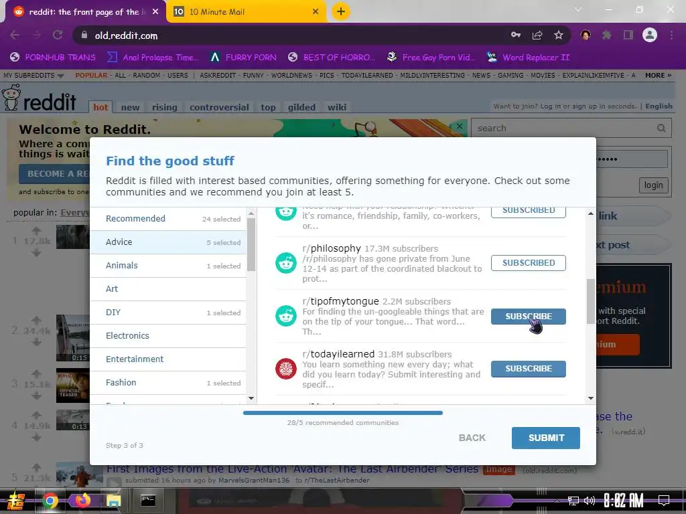Select the Advice category
Image resolution: width=686 pixels, height=514 pixels.
coord(168,242)
